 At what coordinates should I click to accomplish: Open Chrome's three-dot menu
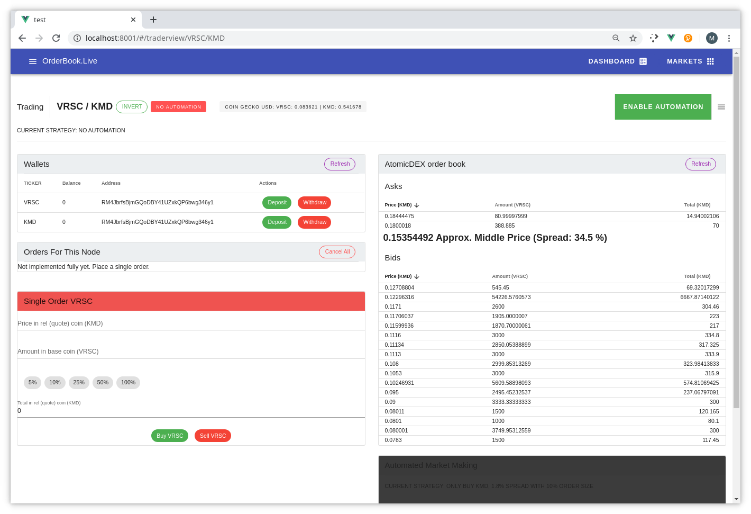click(x=729, y=38)
